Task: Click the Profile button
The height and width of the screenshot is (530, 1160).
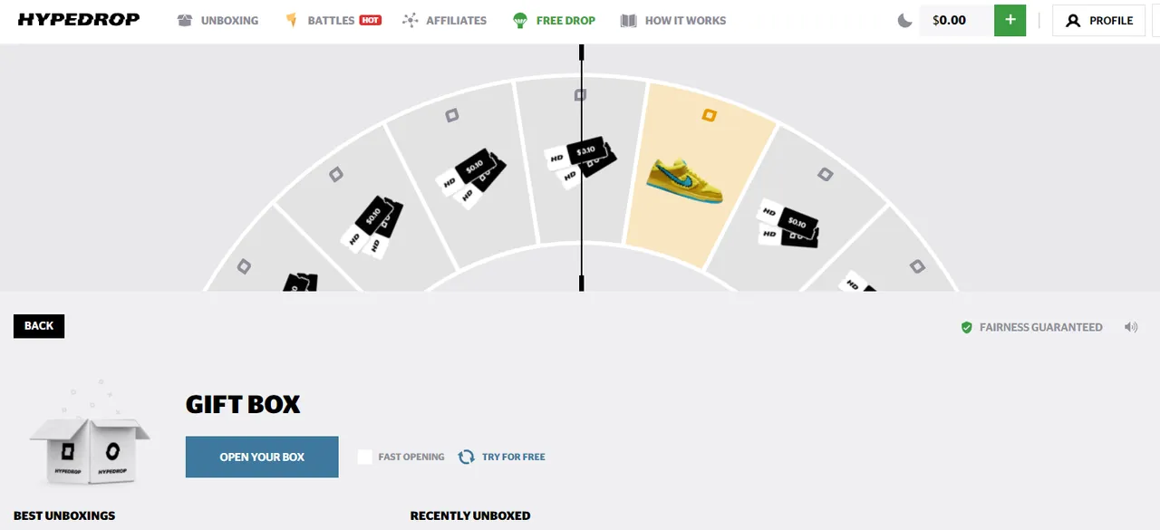Action: (x=1099, y=20)
